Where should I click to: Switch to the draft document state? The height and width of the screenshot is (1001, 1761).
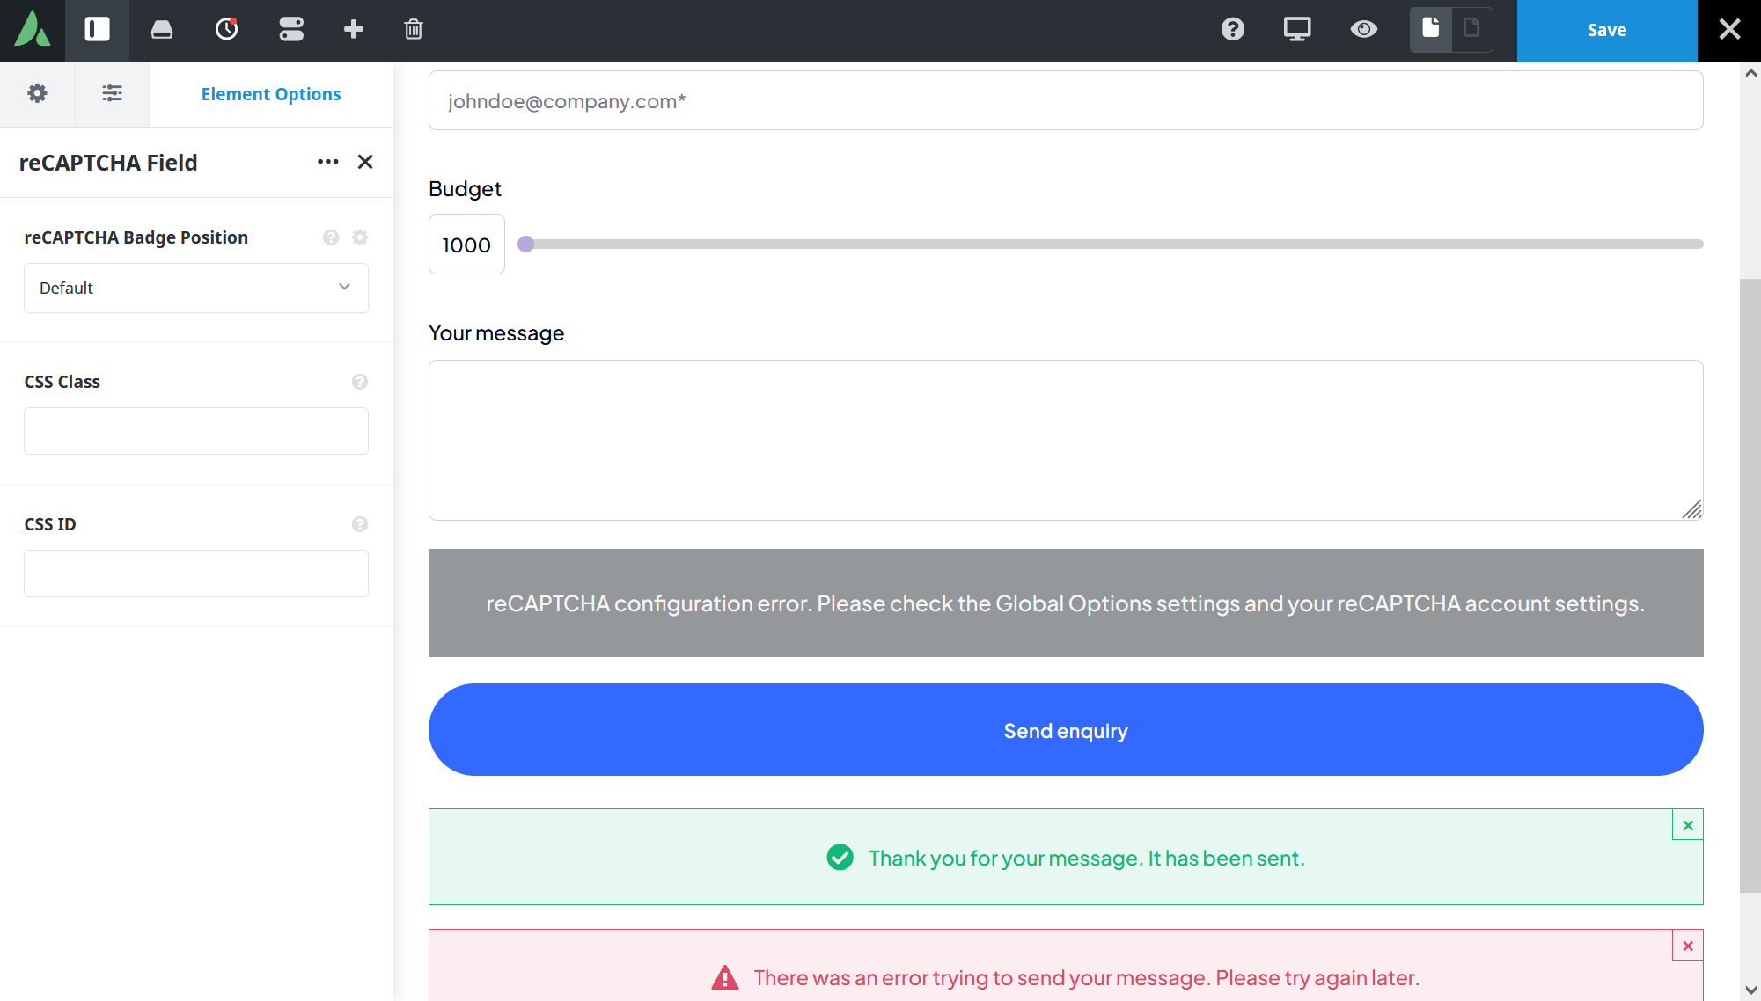(1472, 28)
